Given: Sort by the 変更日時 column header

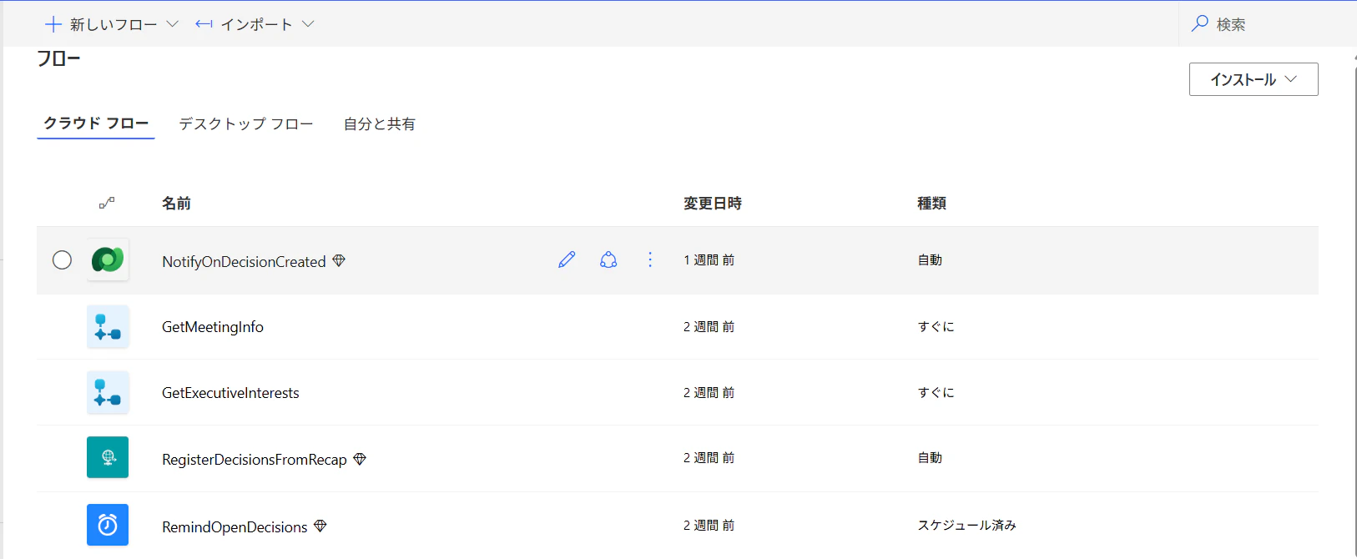Looking at the screenshot, I should 713,204.
